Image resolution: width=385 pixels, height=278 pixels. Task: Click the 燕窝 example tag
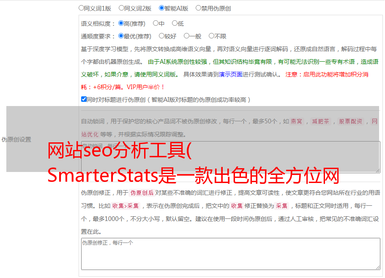[296, 121]
